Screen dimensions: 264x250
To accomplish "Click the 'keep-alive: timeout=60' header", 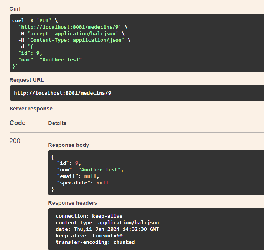I will point(89,236).
